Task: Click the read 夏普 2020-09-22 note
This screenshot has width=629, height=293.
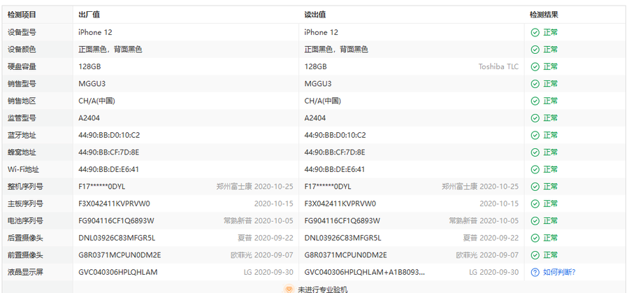Action: (x=491, y=238)
